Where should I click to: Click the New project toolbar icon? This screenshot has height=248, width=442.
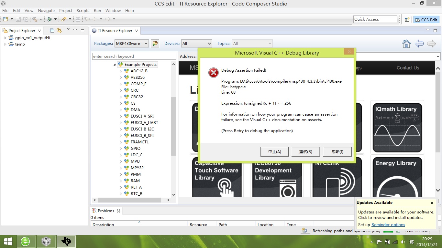6,19
